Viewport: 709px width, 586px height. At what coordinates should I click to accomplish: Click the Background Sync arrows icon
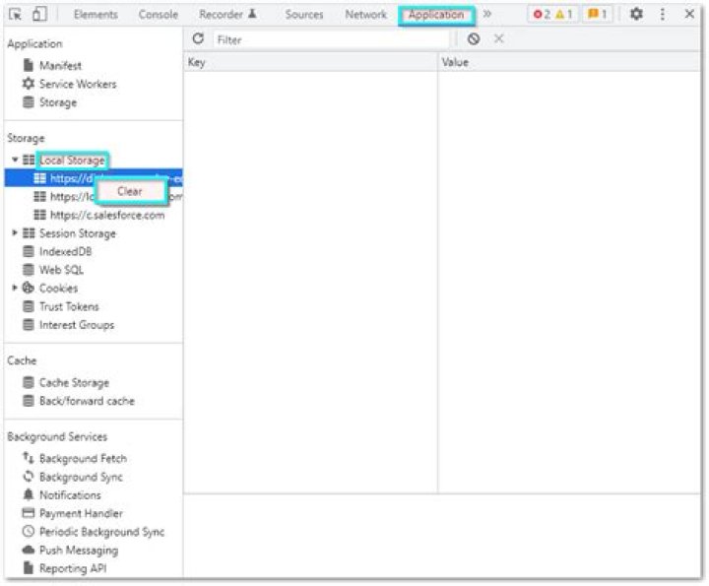[x=29, y=477]
